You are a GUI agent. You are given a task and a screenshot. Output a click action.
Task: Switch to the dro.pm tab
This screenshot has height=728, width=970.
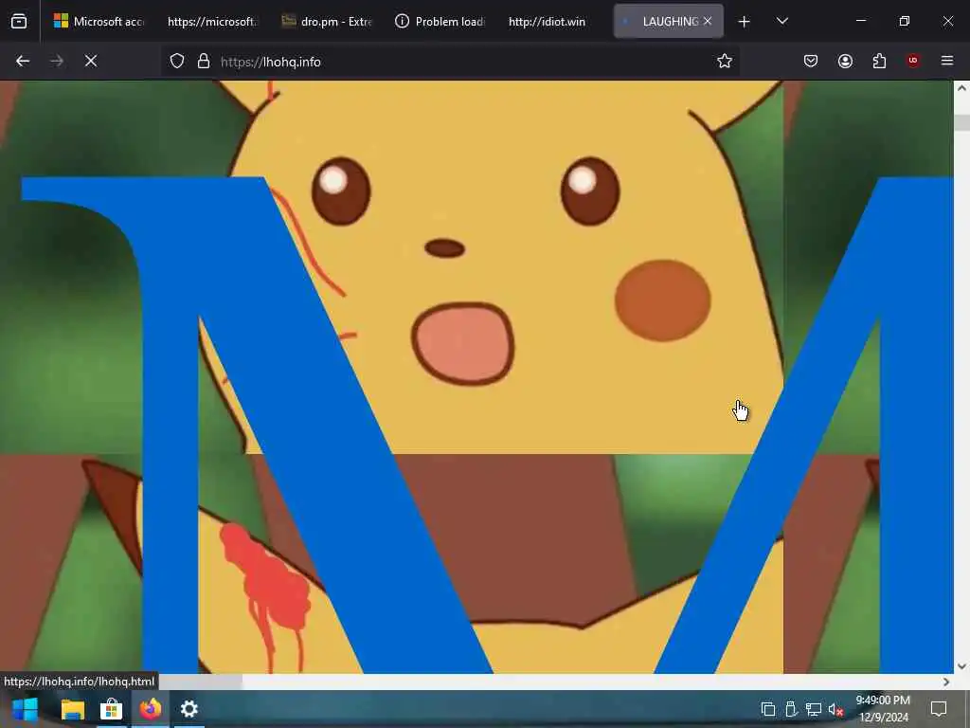pos(326,21)
